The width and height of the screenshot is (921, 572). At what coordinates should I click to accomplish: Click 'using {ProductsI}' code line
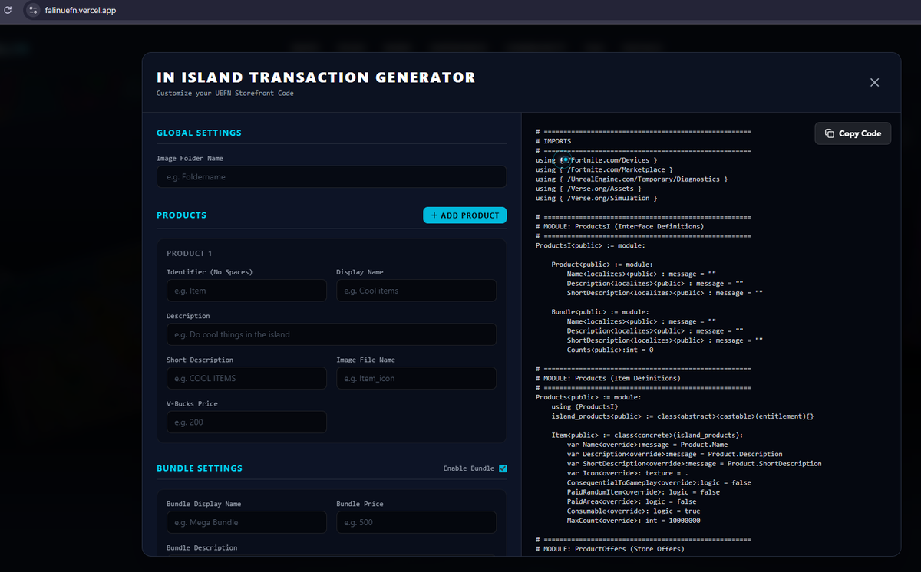(585, 406)
